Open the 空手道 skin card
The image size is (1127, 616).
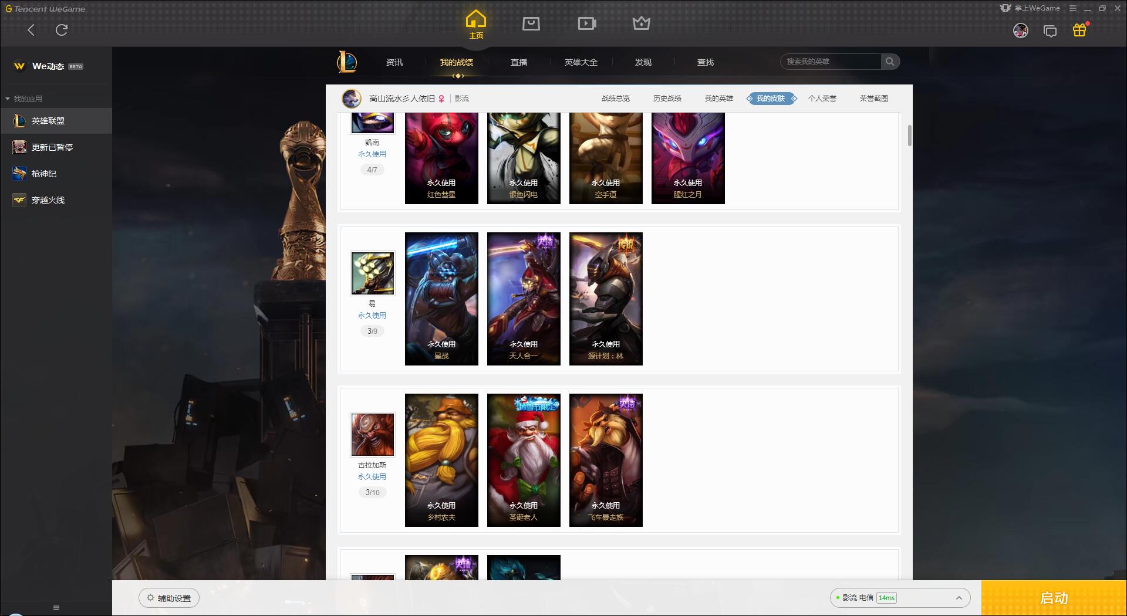tap(606, 158)
